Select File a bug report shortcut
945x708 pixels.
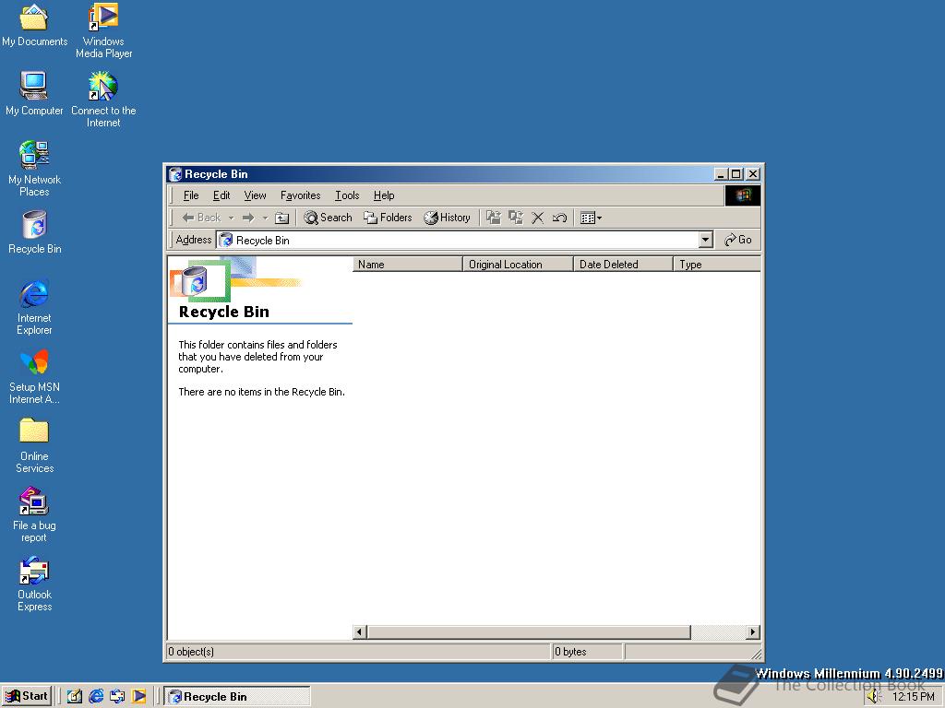pyautogui.click(x=34, y=514)
